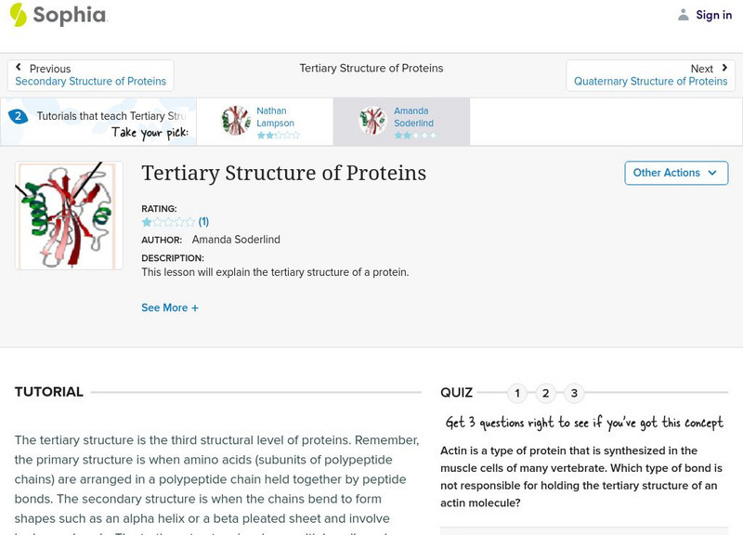The height and width of the screenshot is (535, 743).
Task: Open the Other Actions dropdown
Action: pyautogui.click(x=674, y=173)
